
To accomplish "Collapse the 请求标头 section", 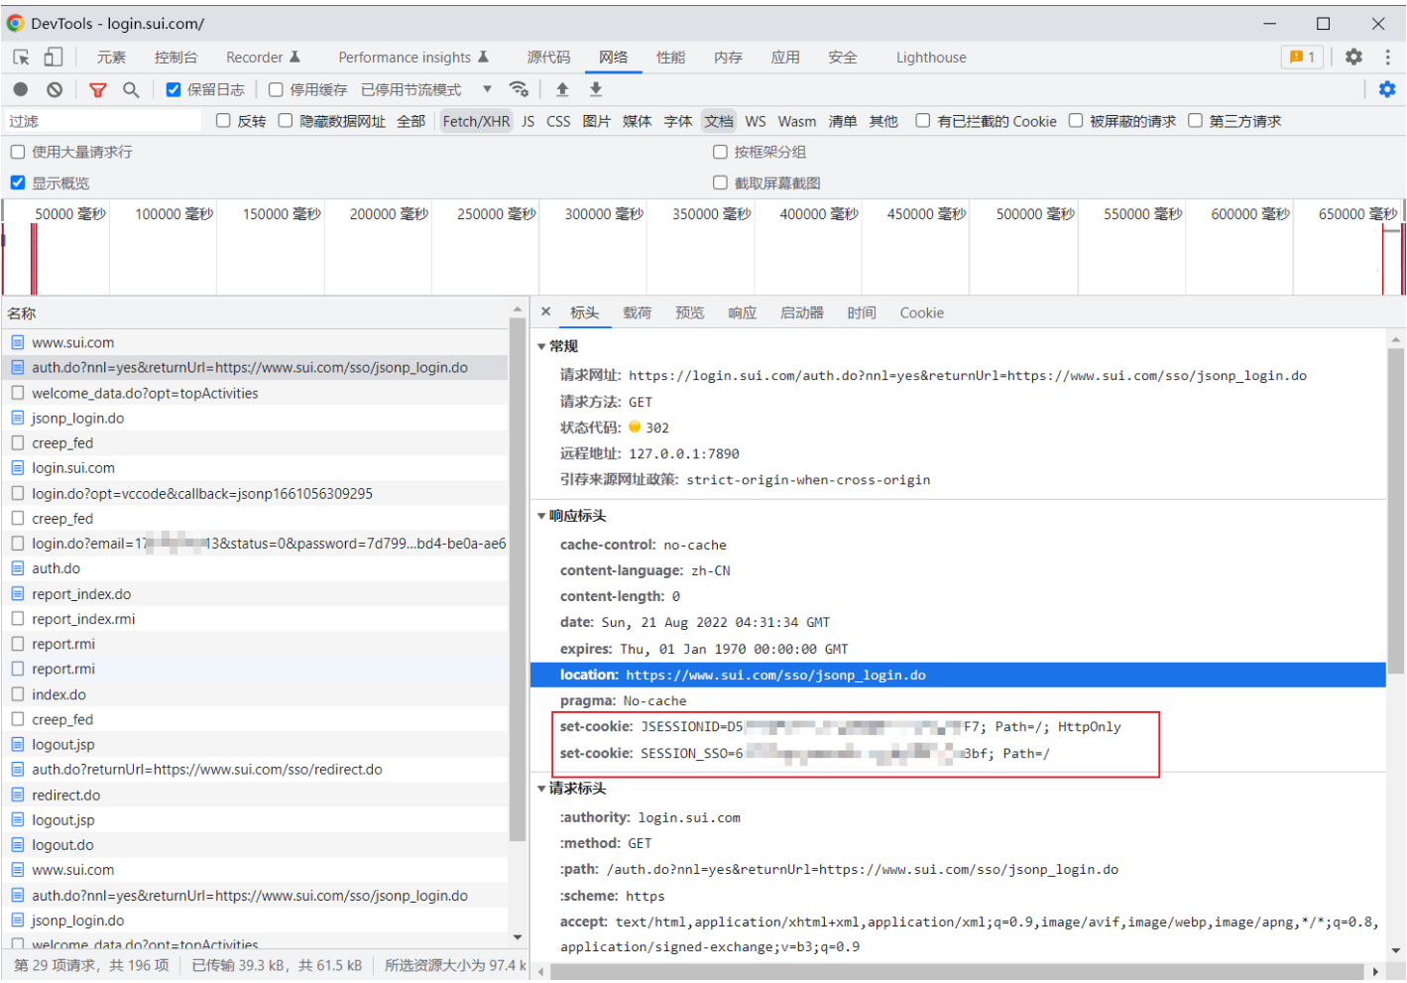I will pyautogui.click(x=541, y=789).
